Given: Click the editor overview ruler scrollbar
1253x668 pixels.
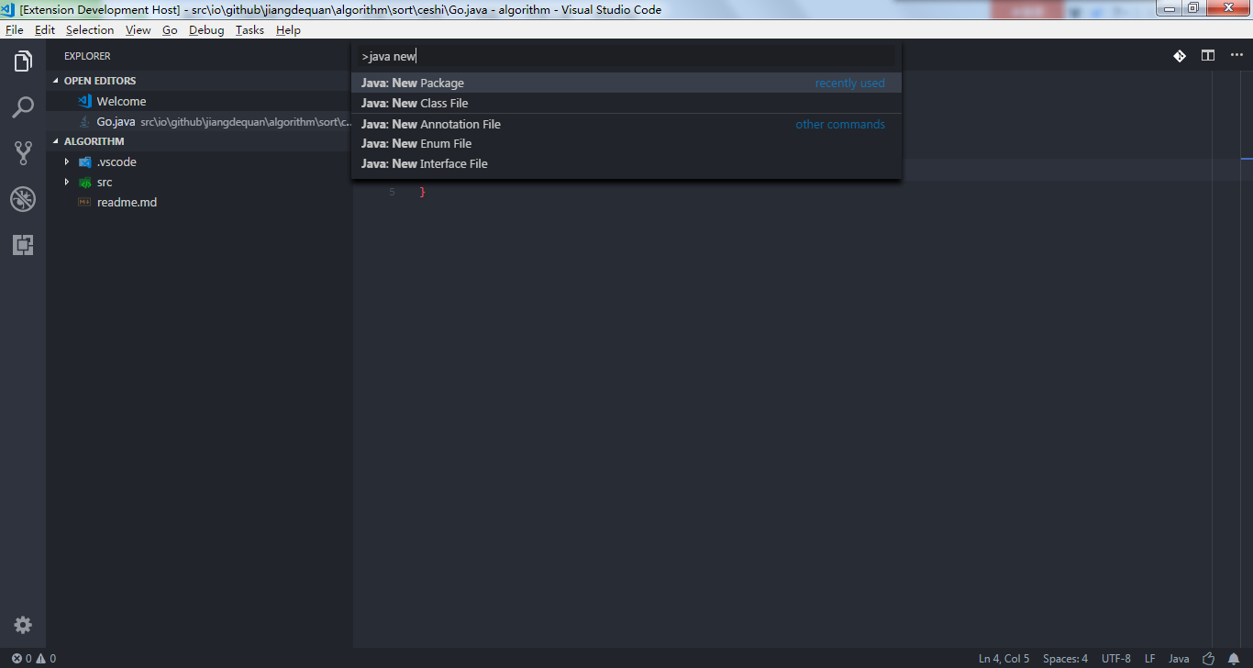Looking at the screenshot, I should [x=1247, y=358].
